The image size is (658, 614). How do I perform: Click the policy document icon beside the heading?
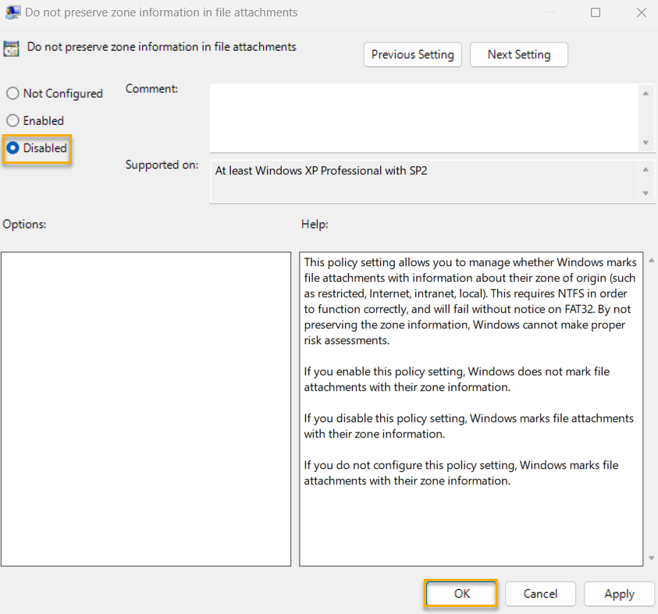(12, 48)
